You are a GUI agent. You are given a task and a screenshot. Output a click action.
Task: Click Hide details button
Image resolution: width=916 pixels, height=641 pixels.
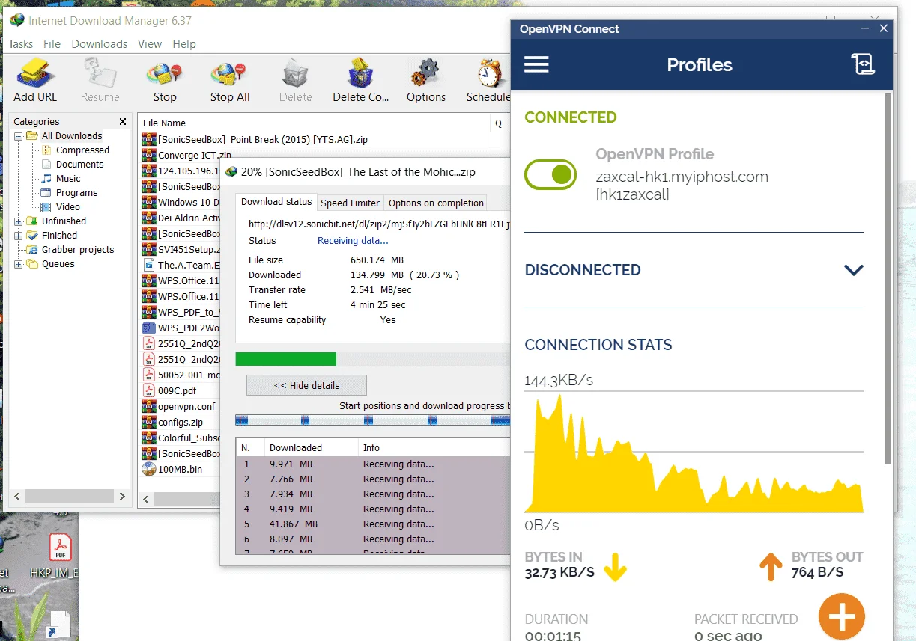306,385
